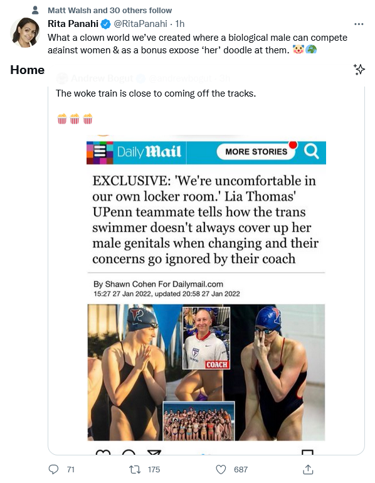The width and height of the screenshot is (375, 483).
Task: Retweet using the 175 retweets icon
Action: coord(135,469)
